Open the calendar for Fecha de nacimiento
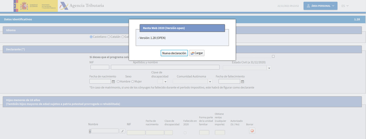Viewport: 366px width, 139px height. tap(113, 82)
